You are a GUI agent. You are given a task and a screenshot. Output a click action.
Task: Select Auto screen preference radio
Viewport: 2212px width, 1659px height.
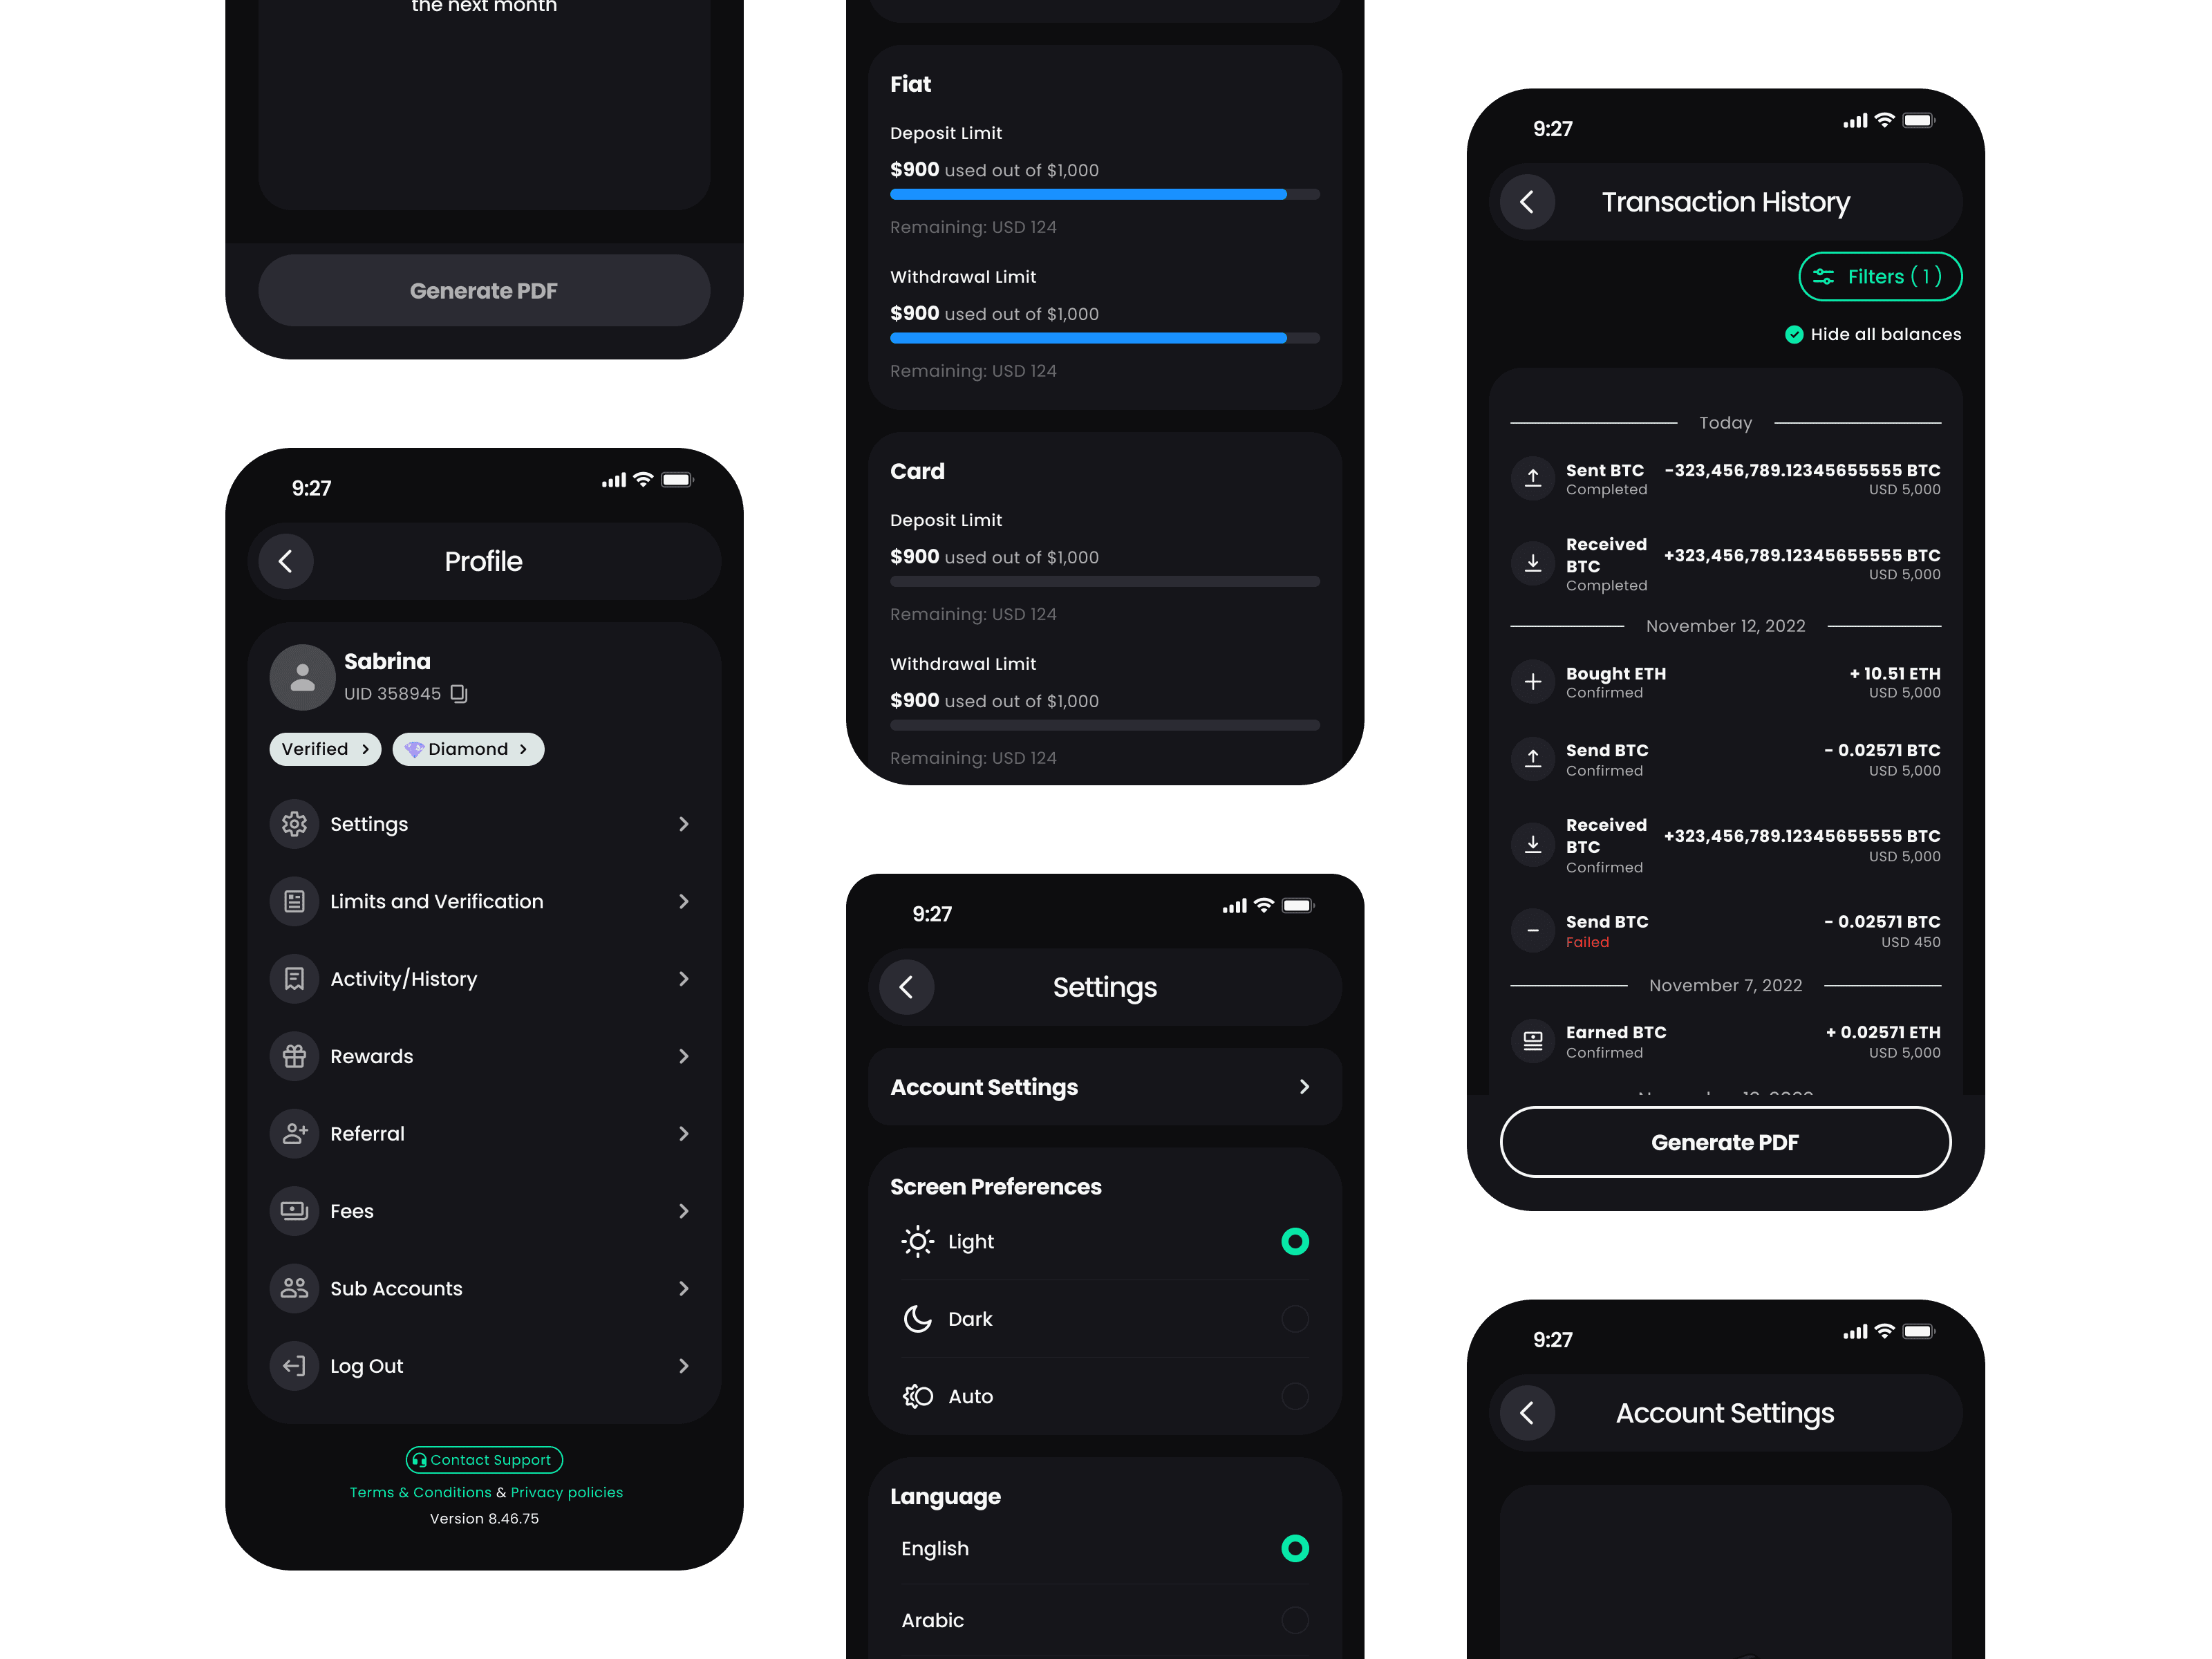point(1294,1396)
